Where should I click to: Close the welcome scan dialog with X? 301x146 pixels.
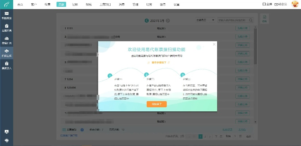tap(214, 44)
